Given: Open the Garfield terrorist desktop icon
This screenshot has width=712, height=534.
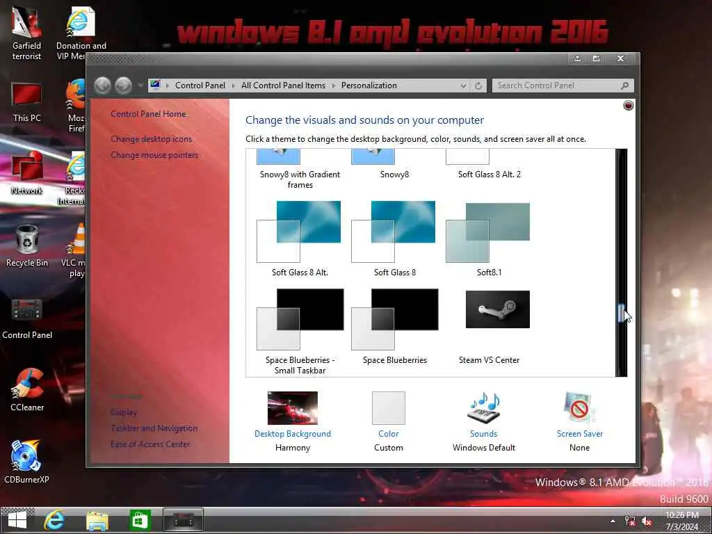Looking at the screenshot, I should [x=26, y=34].
